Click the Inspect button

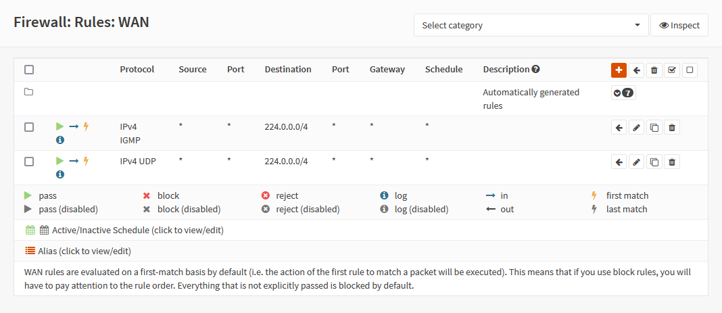pyautogui.click(x=679, y=25)
